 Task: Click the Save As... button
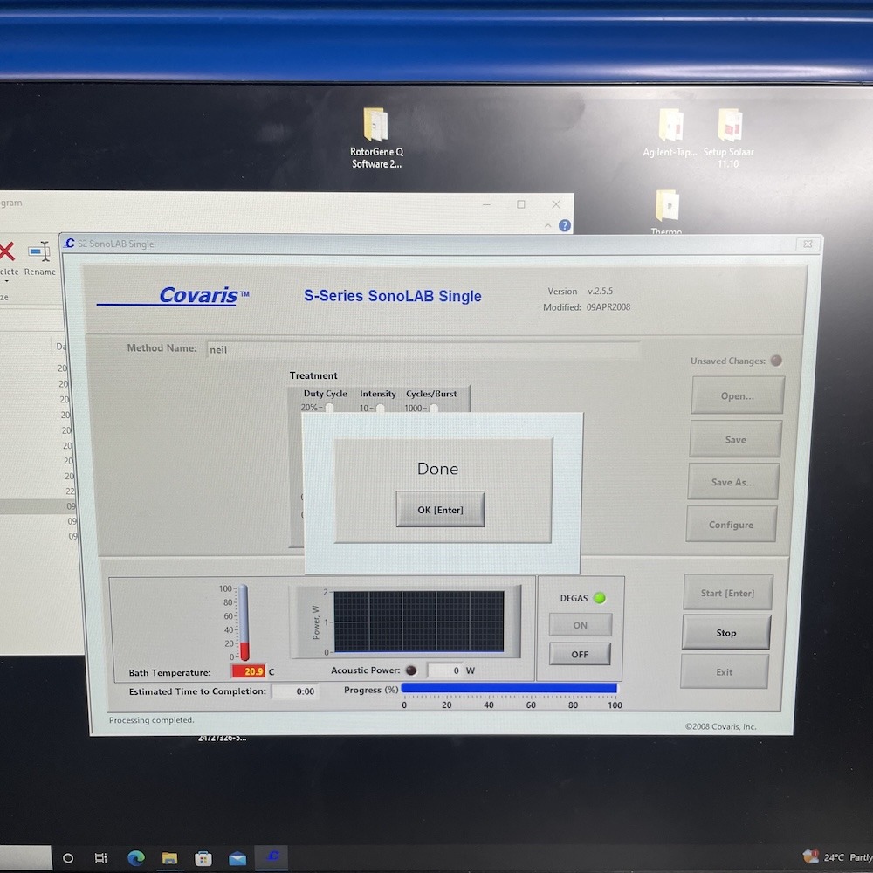tap(732, 482)
